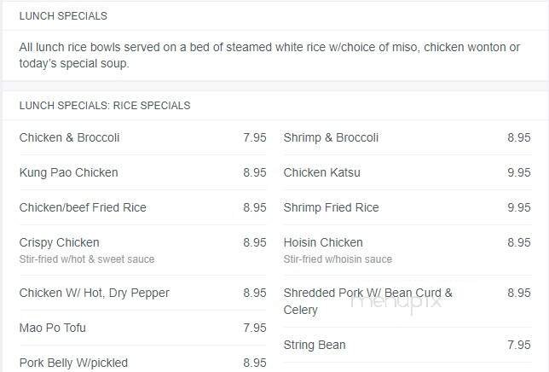Click the 'Stir-fried w/hoisin sauce' description

tap(338, 259)
